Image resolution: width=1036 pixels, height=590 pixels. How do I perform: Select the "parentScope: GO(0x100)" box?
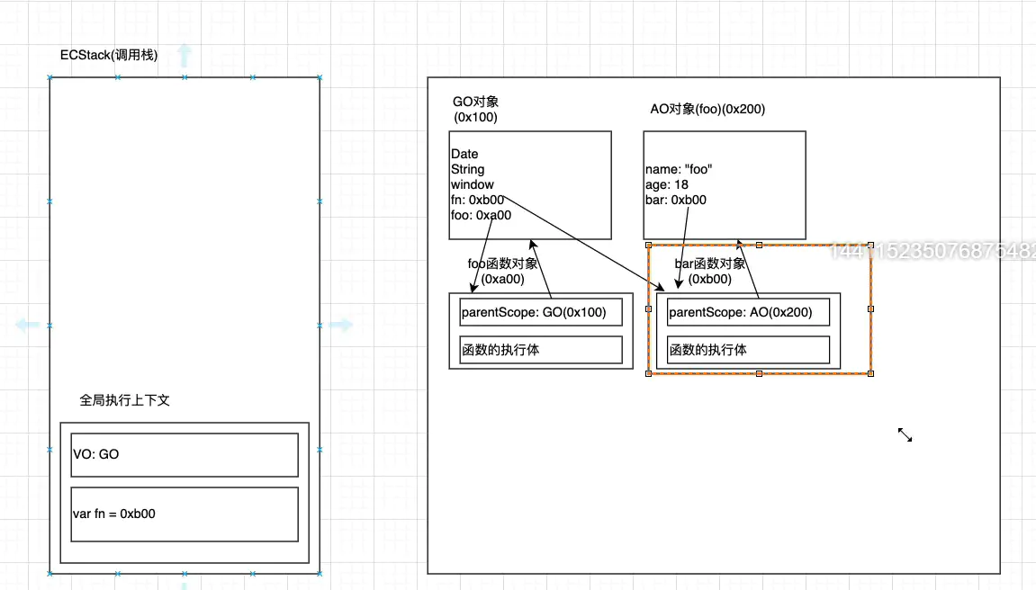tap(540, 313)
